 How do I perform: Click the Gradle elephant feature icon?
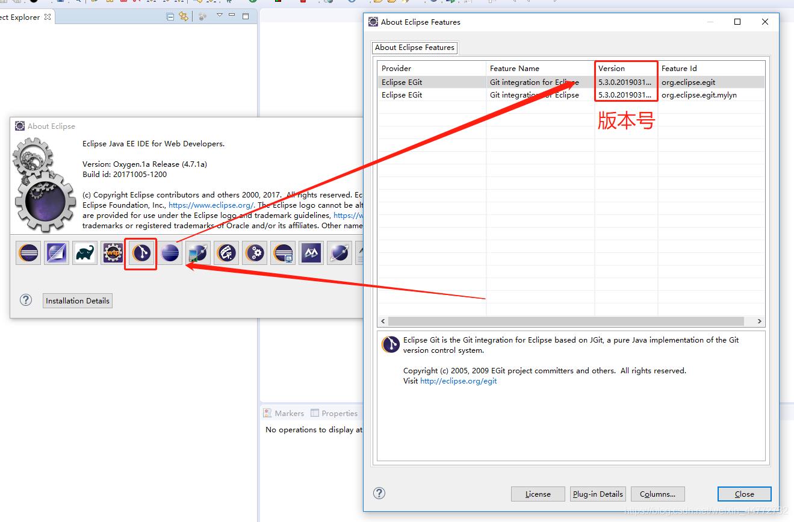[85, 253]
